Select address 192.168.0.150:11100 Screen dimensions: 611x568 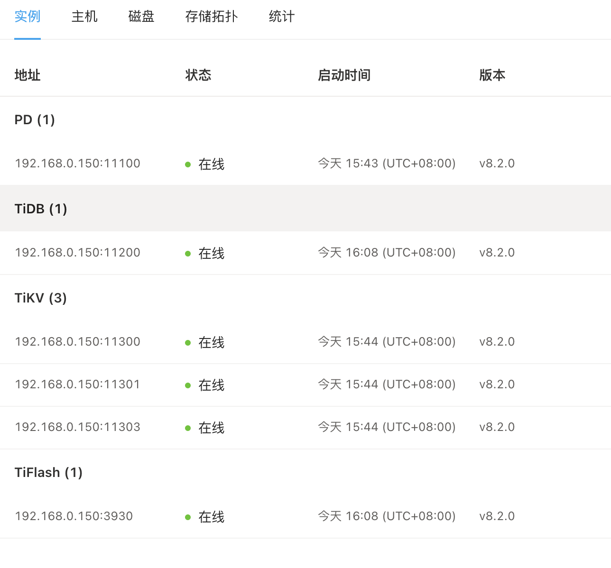click(78, 164)
